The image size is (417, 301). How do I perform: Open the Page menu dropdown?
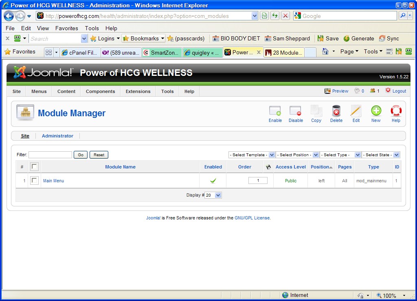[349, 51]
